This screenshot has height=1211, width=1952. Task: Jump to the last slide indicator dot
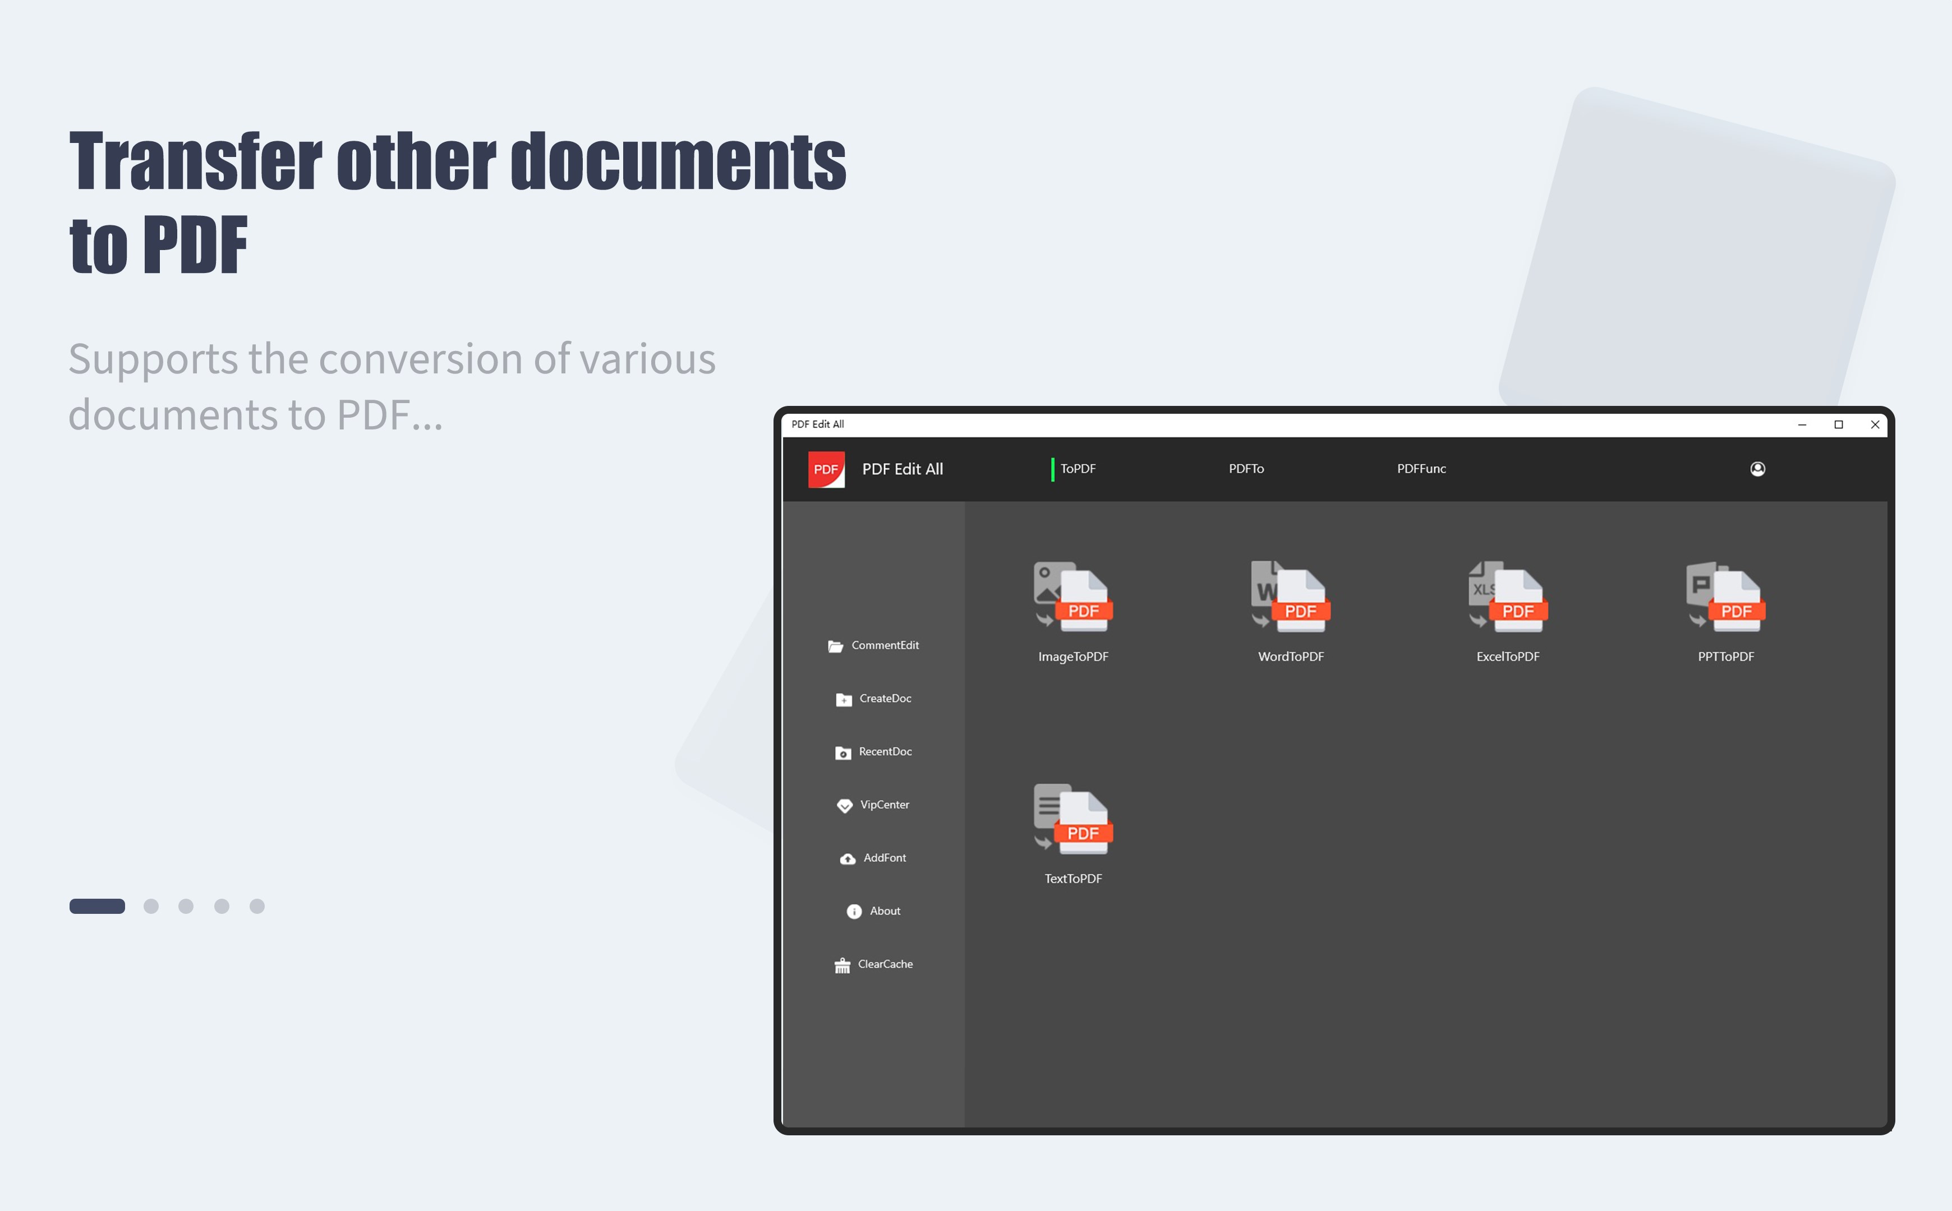coord(258,906)
